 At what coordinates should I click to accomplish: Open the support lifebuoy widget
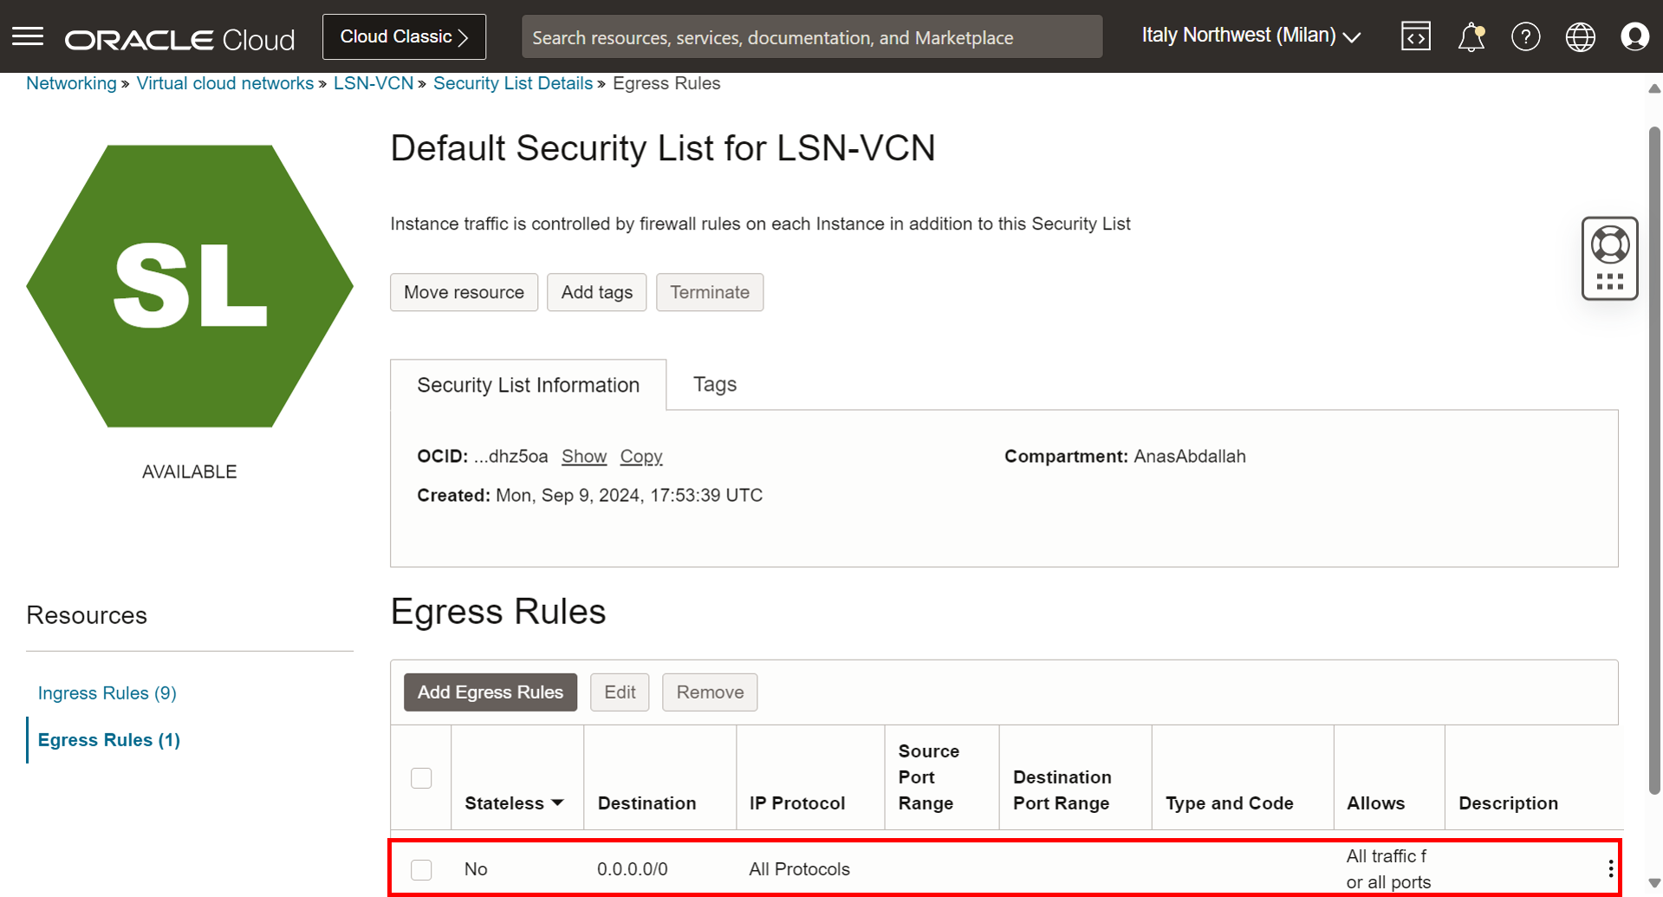coord(1610,244)
